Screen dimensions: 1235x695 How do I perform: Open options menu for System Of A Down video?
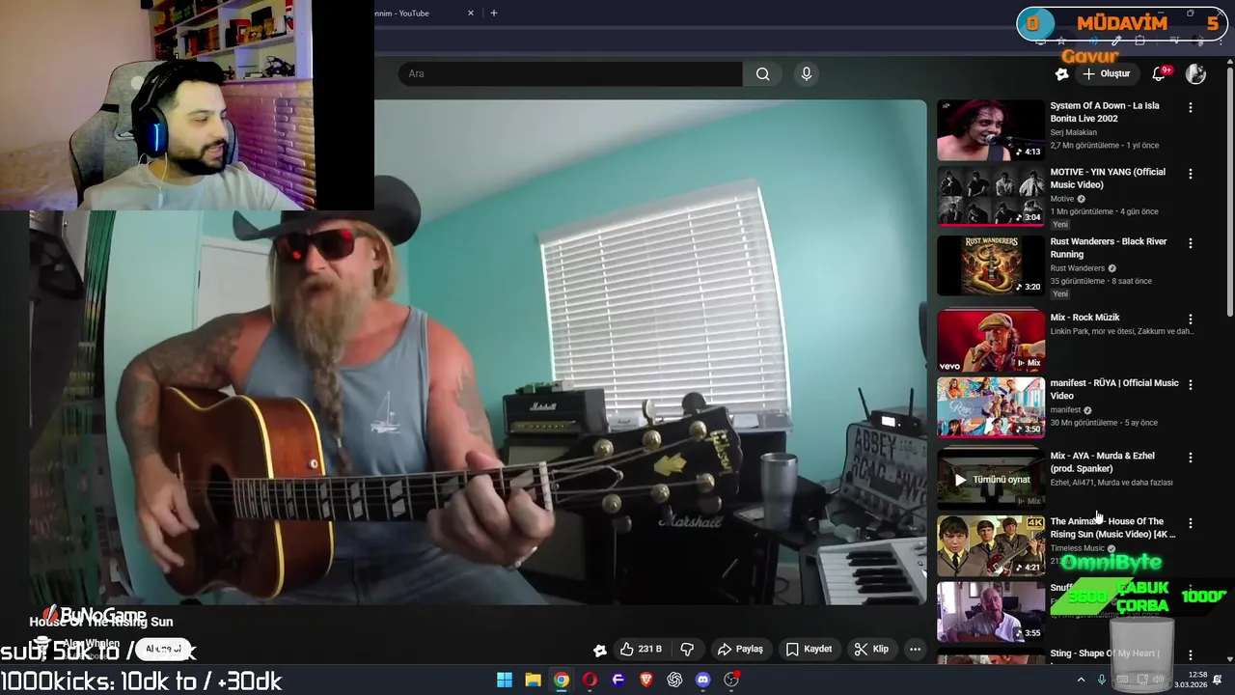pyautogui.click(x=1190, y=107)
